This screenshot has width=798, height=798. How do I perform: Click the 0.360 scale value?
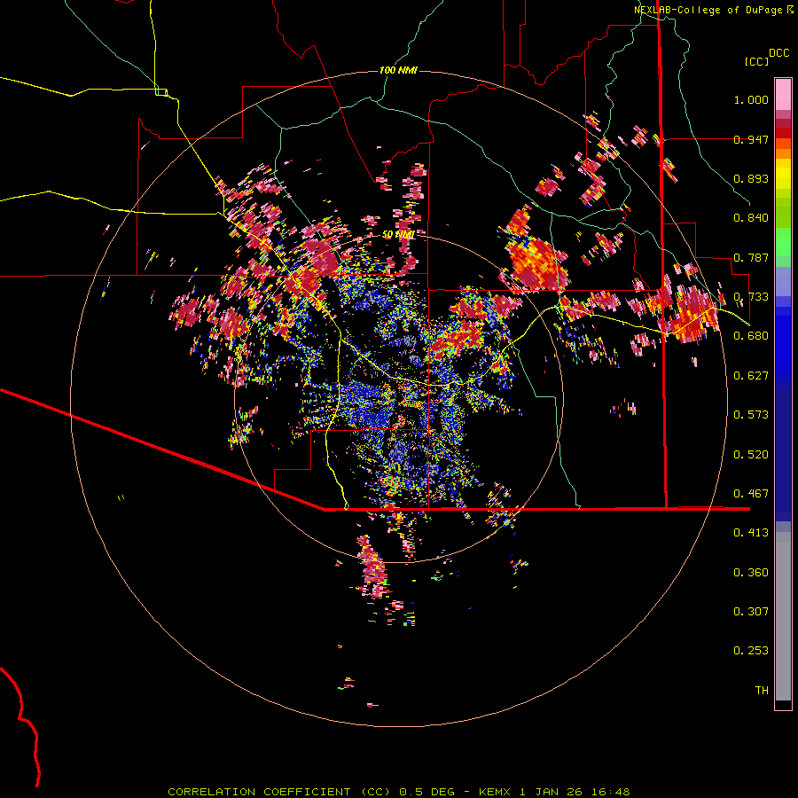[751, 573]
